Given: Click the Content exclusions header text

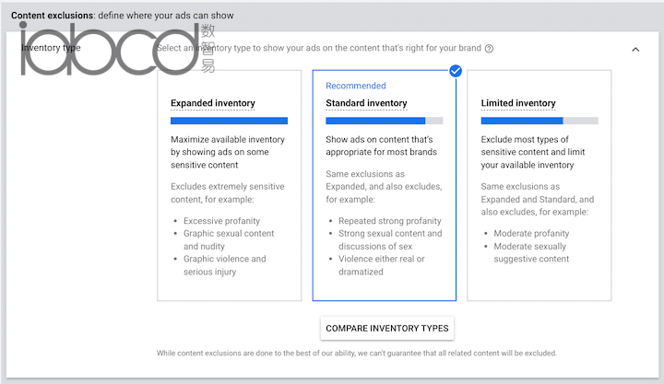Looking at the screenshot, I should (x=123, y=16).
